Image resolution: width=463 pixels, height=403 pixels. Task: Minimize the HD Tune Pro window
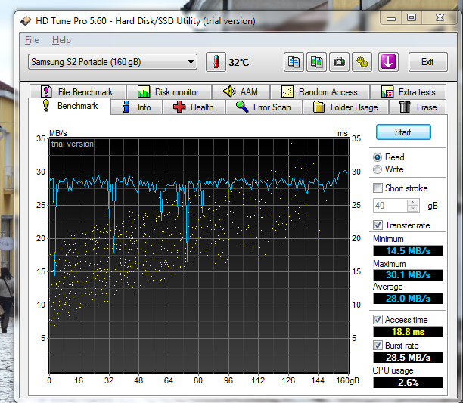click(x=391, y=18)
